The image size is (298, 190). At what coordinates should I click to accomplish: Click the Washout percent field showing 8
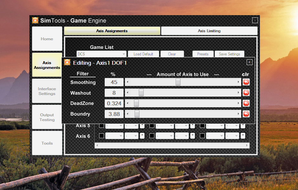[x=114, y=93]
